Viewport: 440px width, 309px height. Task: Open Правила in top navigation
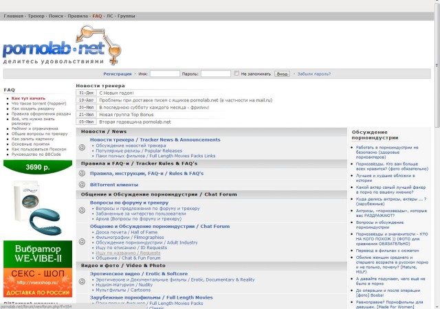[x=78, y=16]
